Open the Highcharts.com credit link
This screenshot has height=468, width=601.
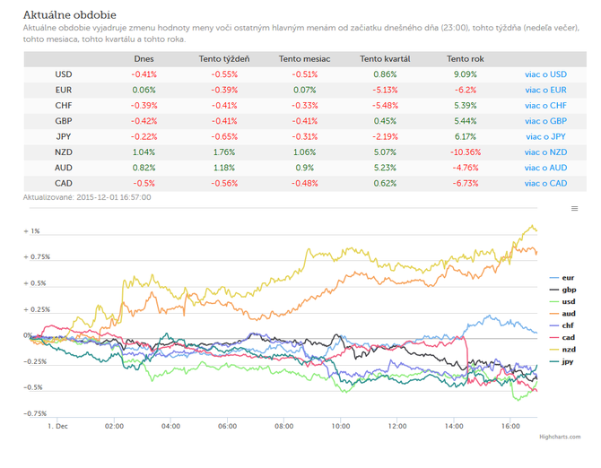click(x=560, y=437)
